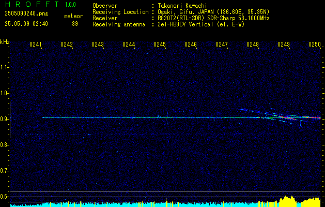The width and height of the screenshot is (325, 207).
Task: Click the vertical spike near 0245
Action: pos(167,119)
